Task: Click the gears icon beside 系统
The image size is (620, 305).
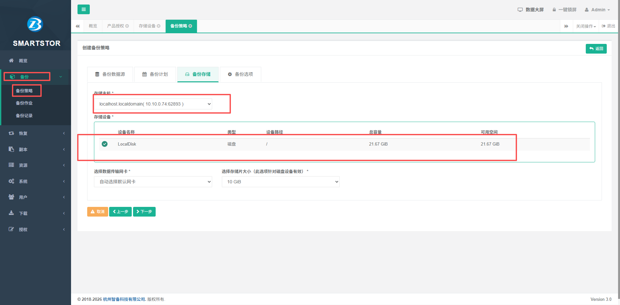Action: click(11, 181)
